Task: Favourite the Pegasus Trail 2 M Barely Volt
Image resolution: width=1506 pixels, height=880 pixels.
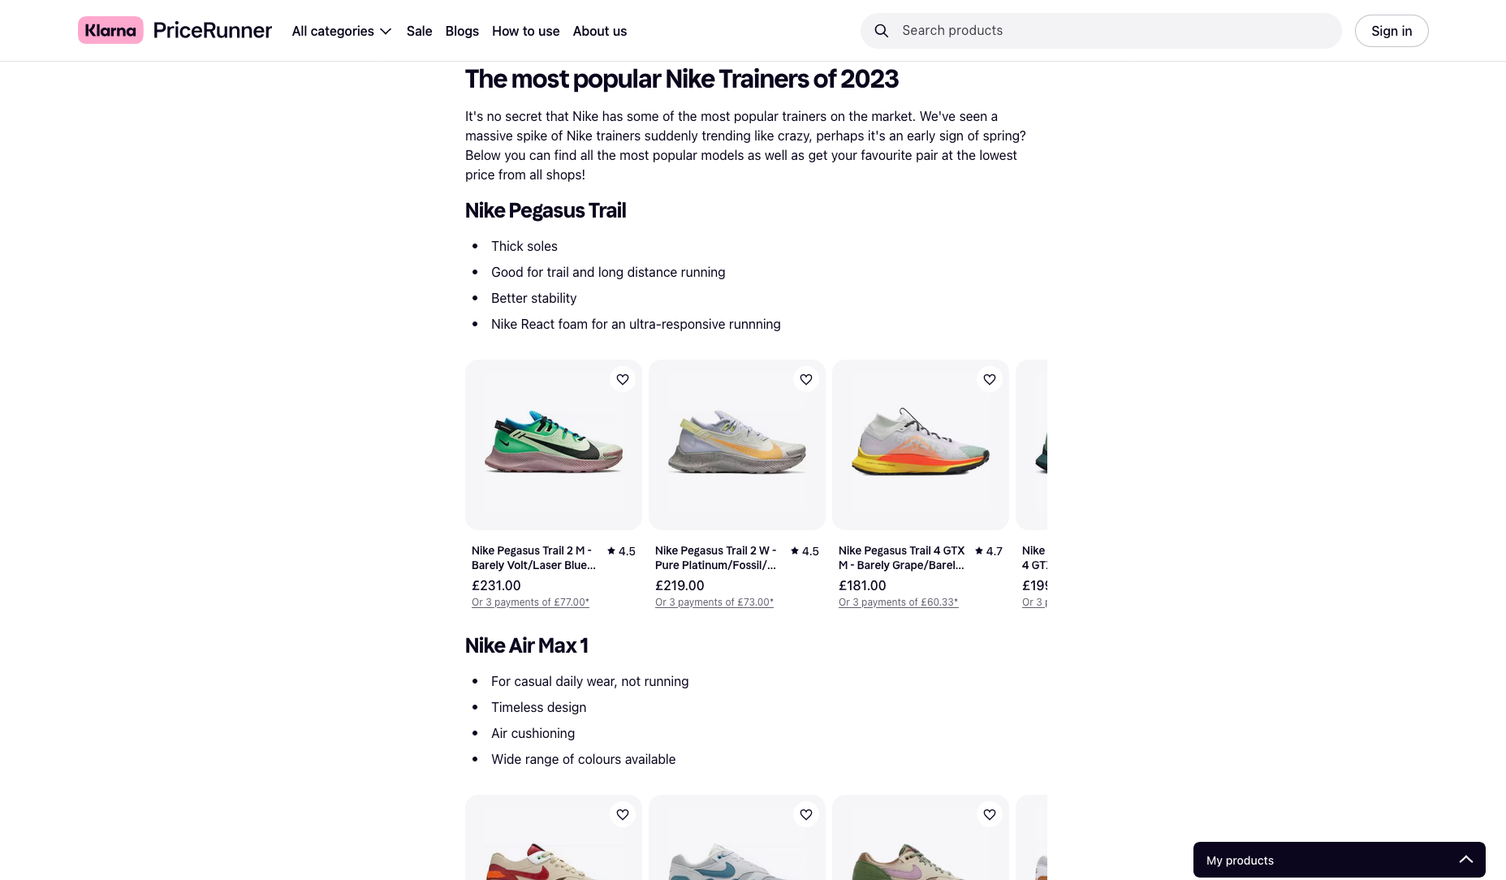Action: point(623,380)
